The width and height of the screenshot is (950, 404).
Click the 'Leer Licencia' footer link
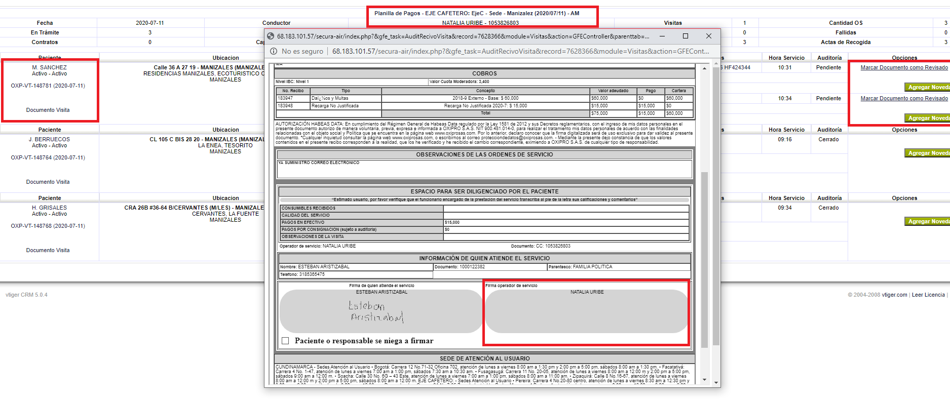tap(928, 295)
